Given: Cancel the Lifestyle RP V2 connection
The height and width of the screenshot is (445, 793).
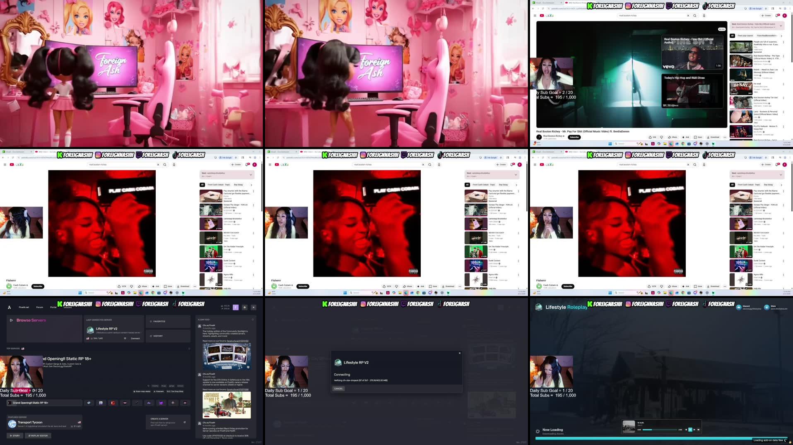Looking at the screenshot, I should pyautogui.click(x=338, y=388).
